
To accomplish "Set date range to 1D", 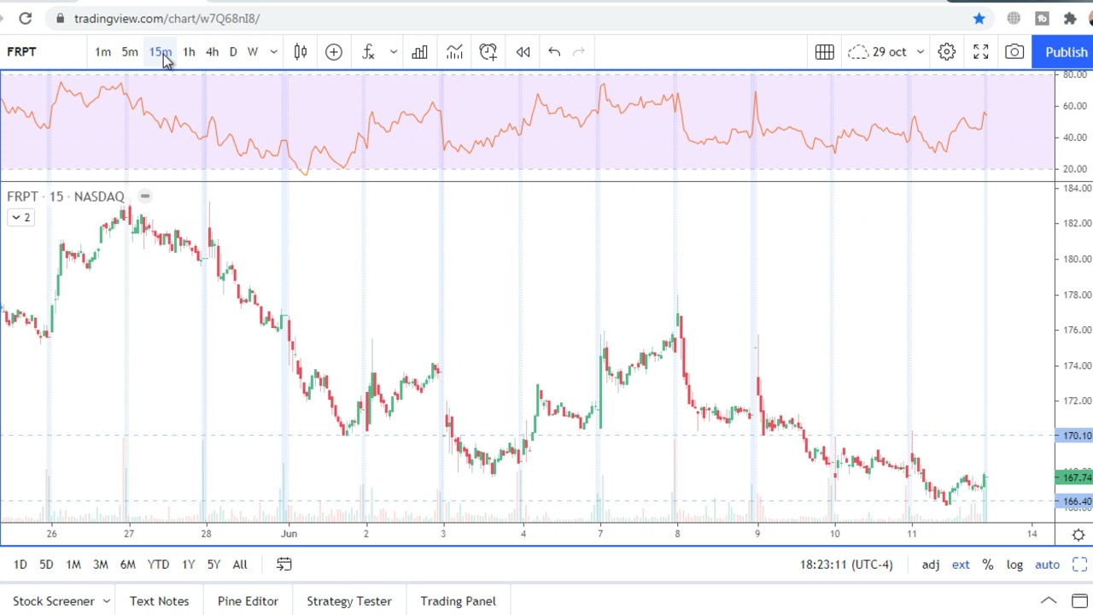I will (20, 565).
